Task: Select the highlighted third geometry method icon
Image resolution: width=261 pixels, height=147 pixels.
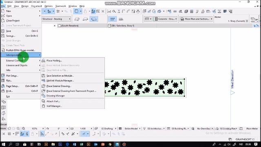Action: tap(94, 19)
